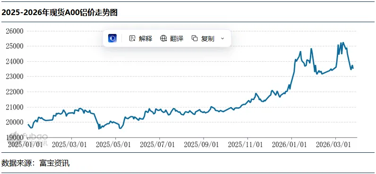Image resolution: width=376 pixels, height=174 pixels.
Task: Click the 2025/05/01 x-axis date label
Action: 113,145
